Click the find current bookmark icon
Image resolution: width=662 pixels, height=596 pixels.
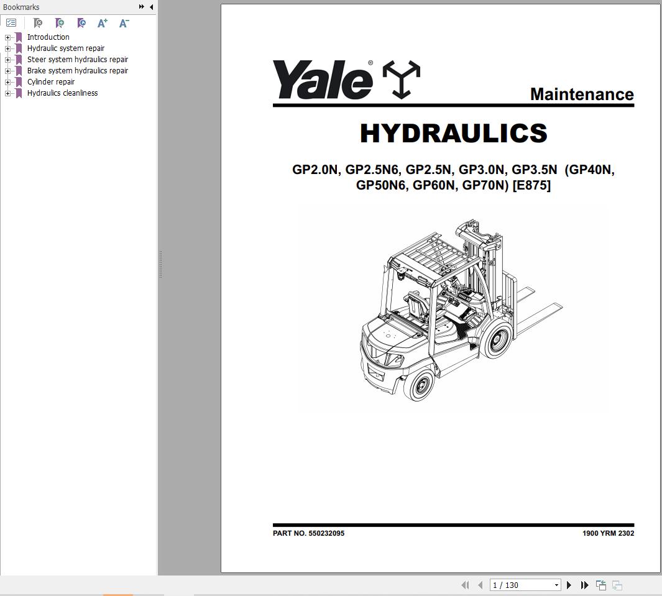click(x=81, y=23)
